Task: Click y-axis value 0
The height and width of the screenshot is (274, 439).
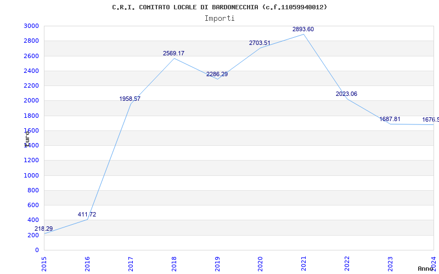Action: (x=37, y=250)
